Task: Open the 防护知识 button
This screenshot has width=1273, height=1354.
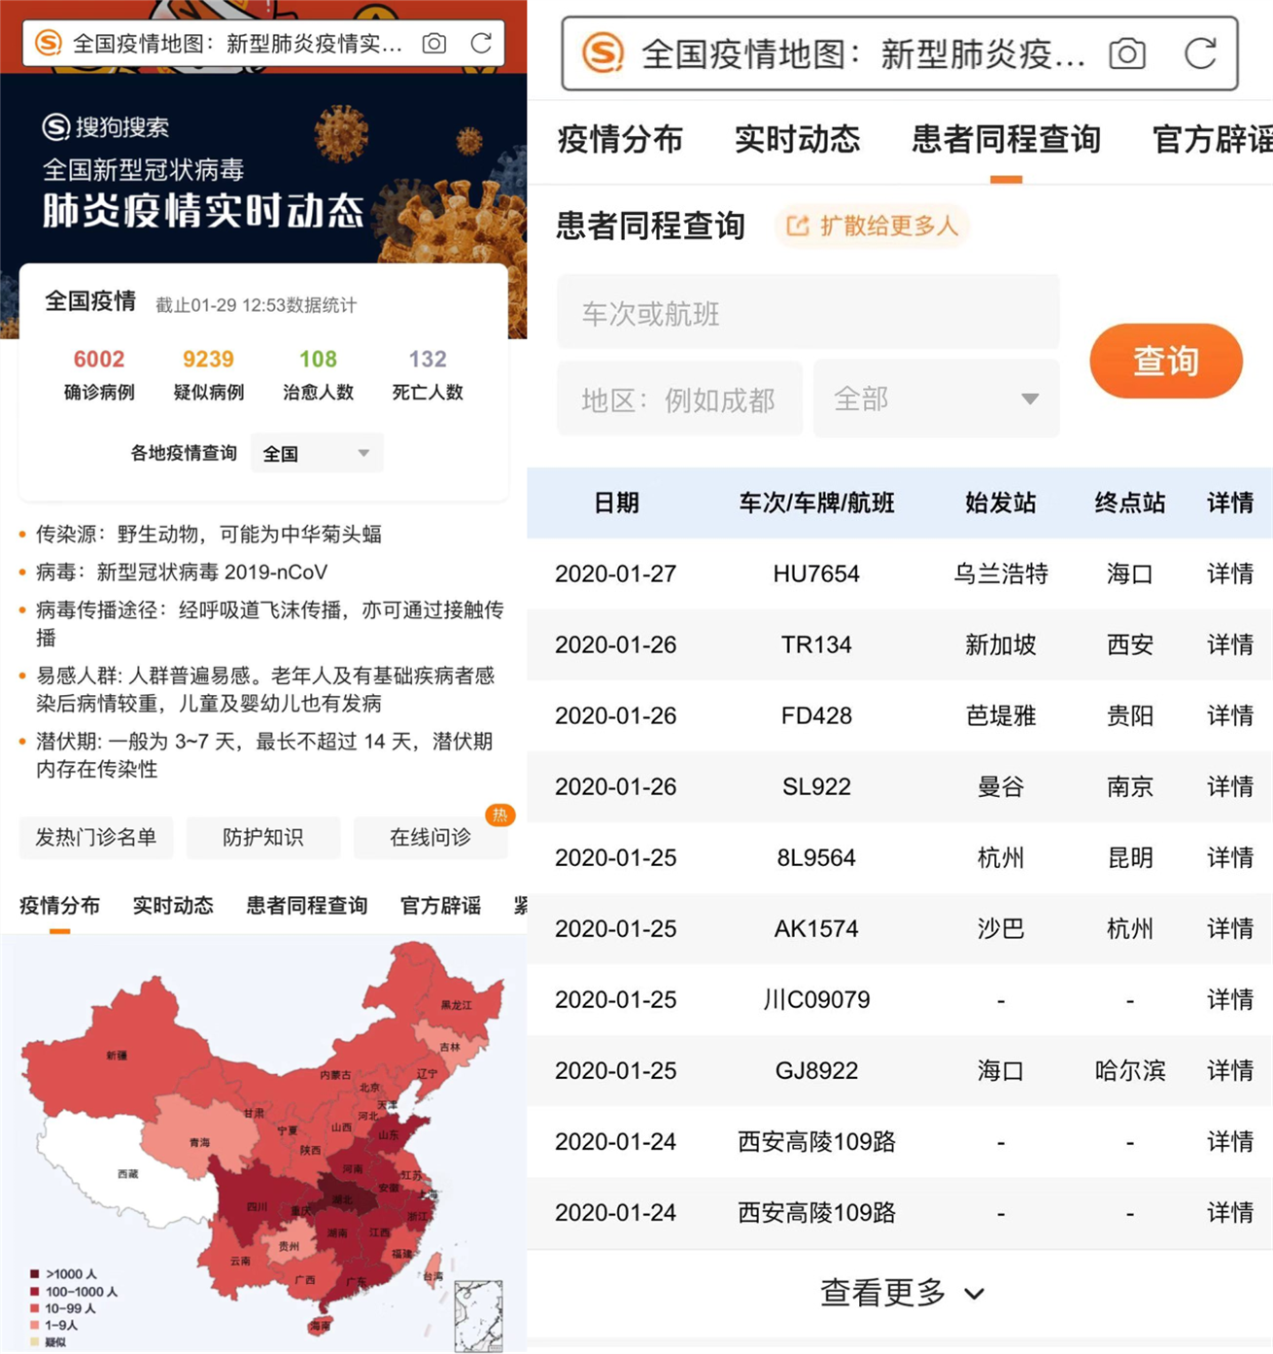Action: coord(263,838)
